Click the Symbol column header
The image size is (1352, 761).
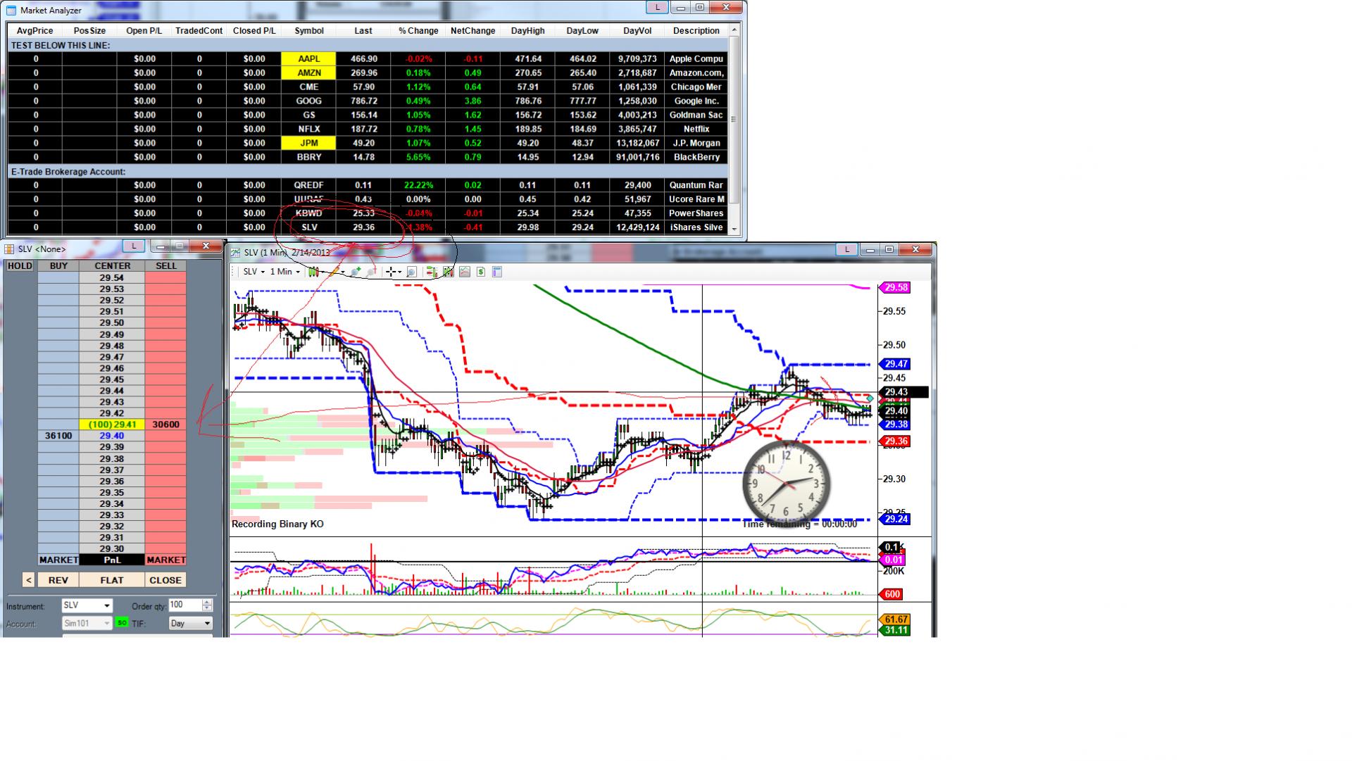309,30
